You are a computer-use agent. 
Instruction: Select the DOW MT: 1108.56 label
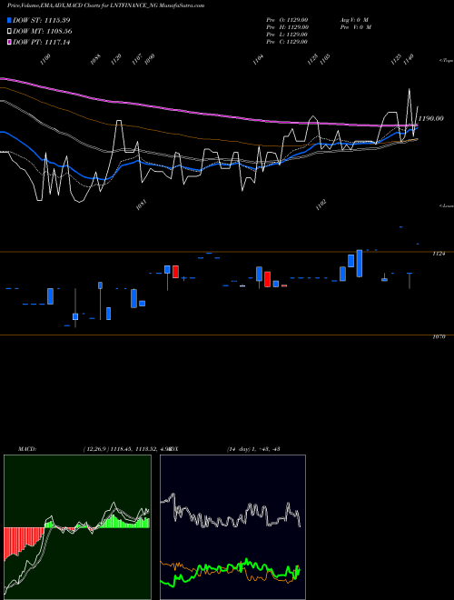pos(43,32)
